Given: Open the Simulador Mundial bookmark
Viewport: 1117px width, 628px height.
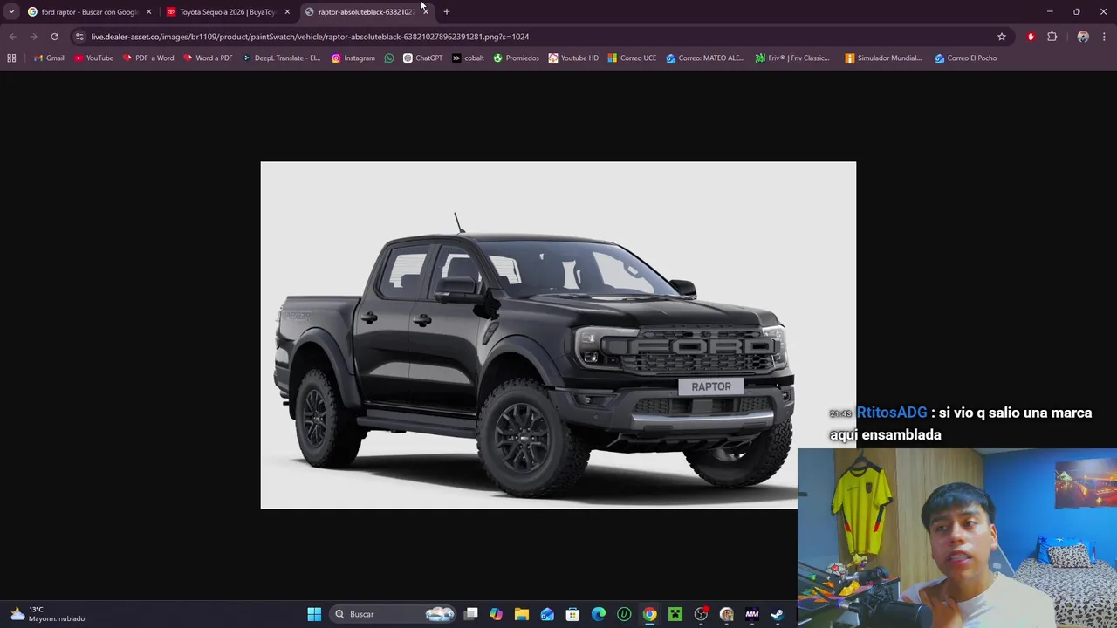Looking at the screenshot, I should (883, 58).
